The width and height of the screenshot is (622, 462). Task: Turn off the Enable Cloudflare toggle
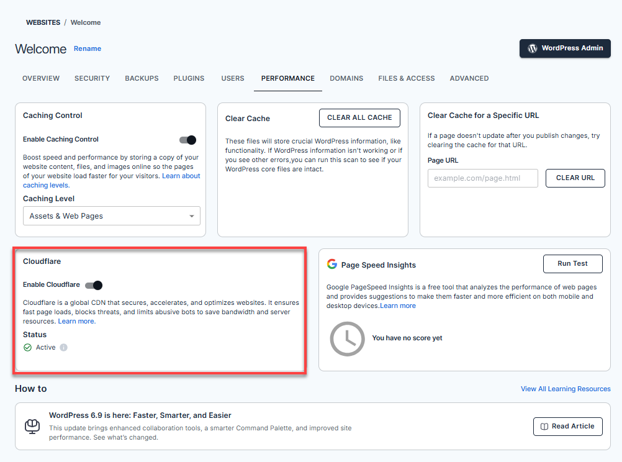click(x=94, y=285)
